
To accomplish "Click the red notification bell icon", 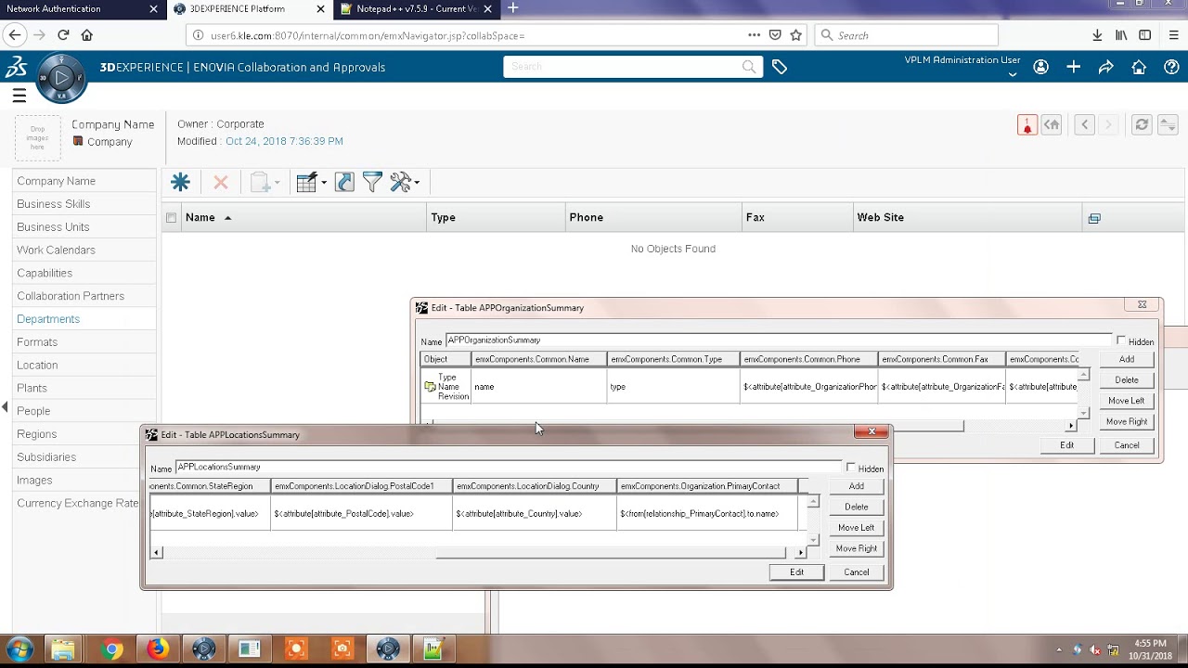I will [1027, 125].
